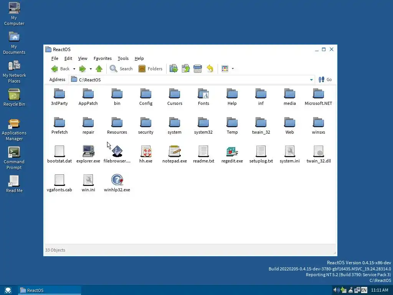Open the Edit menu

click(68, 58)
